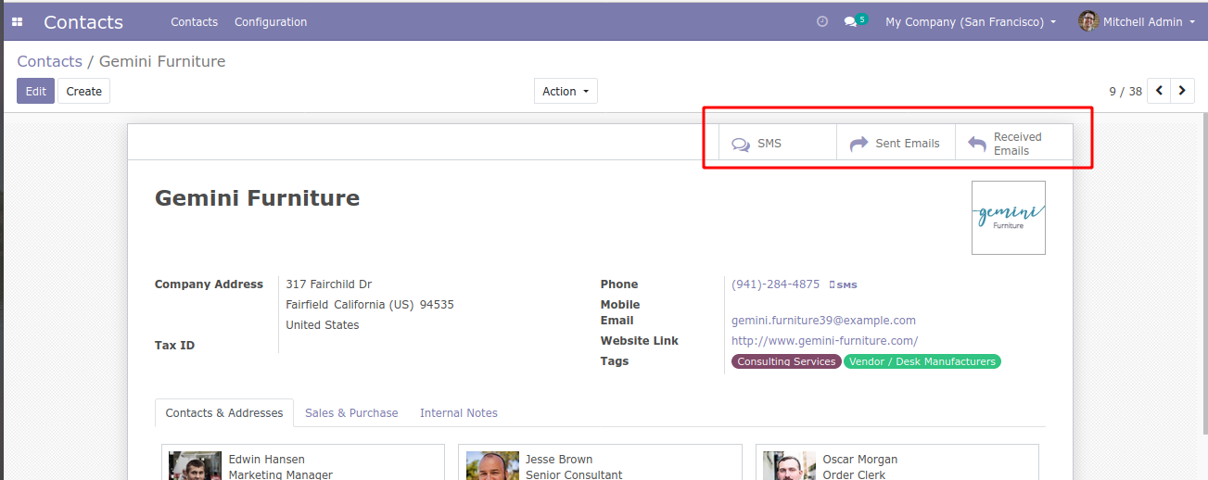The height and width of the screenshot is (480, 1208).
Task: Open gemini.furniture39@example.com email link
Action: pos(823,321)
